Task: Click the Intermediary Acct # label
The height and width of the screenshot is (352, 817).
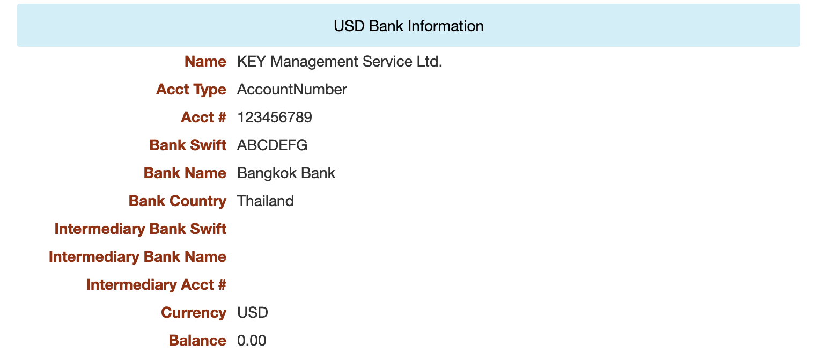Action: coord(156,285)
